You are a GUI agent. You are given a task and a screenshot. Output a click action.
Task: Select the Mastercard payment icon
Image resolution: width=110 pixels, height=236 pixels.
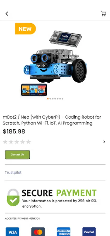[38, 232]
